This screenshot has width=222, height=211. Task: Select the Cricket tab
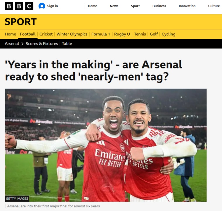[x=46, y=34]
